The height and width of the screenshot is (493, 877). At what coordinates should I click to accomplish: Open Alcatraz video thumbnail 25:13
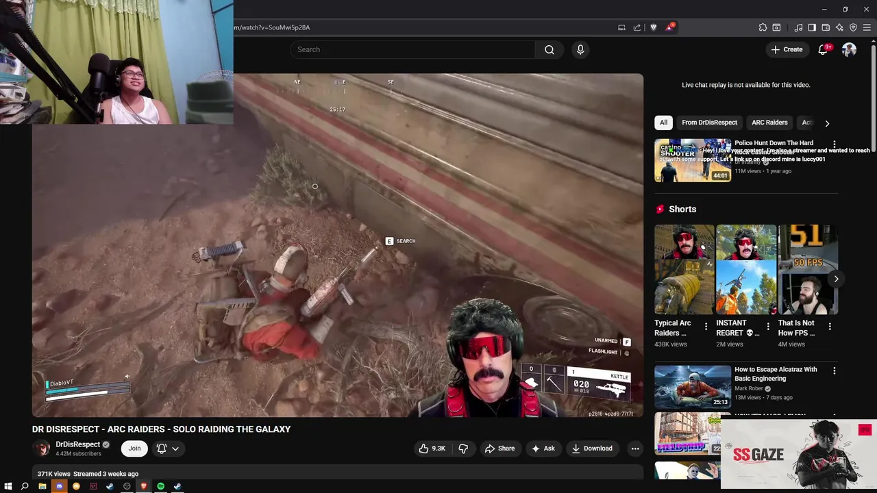693,387
